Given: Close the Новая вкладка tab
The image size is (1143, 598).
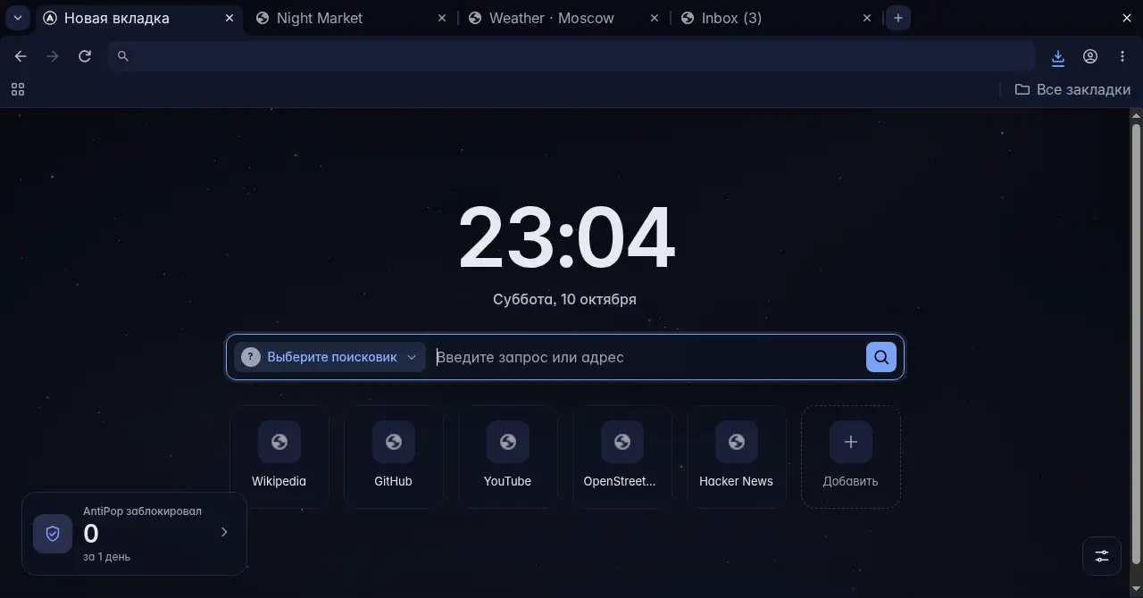Looking at the screenshot, I should point(229,18).
